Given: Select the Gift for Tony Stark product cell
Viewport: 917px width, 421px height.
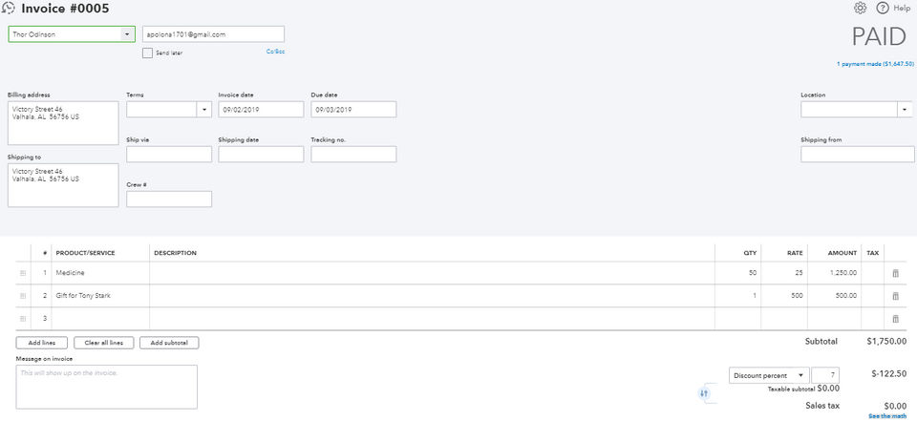Looking at the screenshot, I should (x=100, y=296).
